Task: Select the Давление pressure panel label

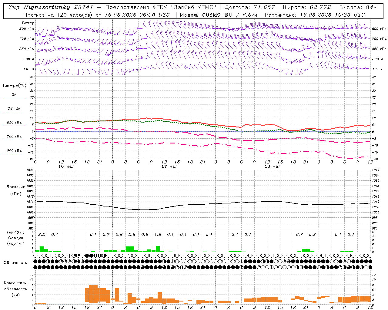Action: 16,187
